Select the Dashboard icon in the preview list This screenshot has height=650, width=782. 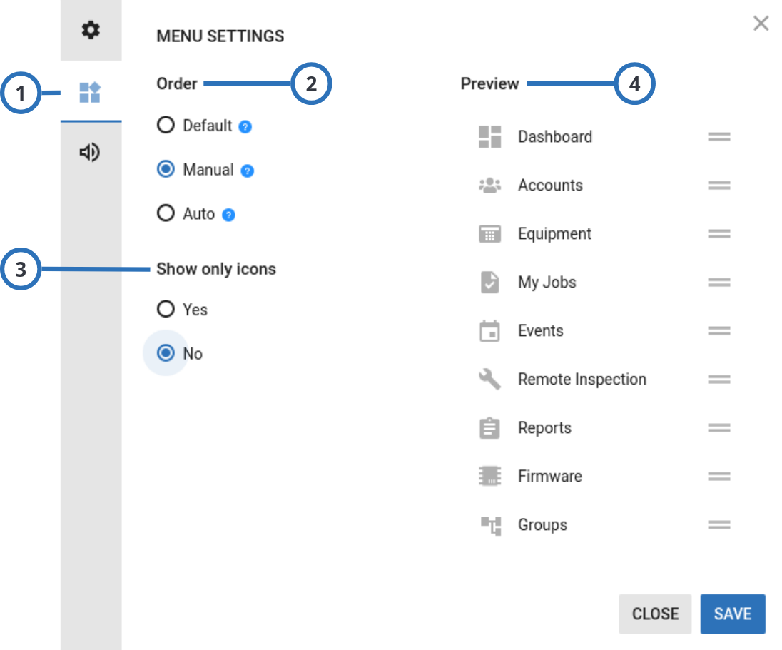tap(489, 136)
